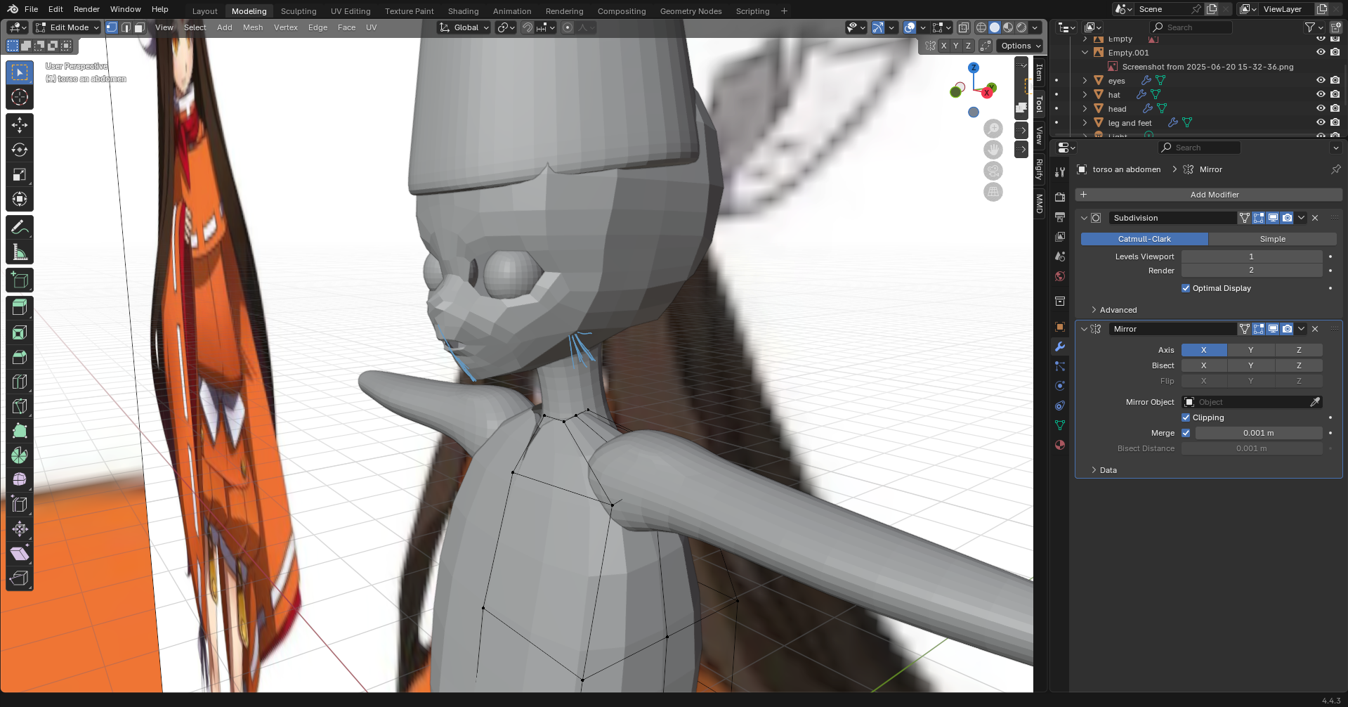This screenshot has width=1348, height=707.
Task: Open the Render menu
Action: coord(86,9)
